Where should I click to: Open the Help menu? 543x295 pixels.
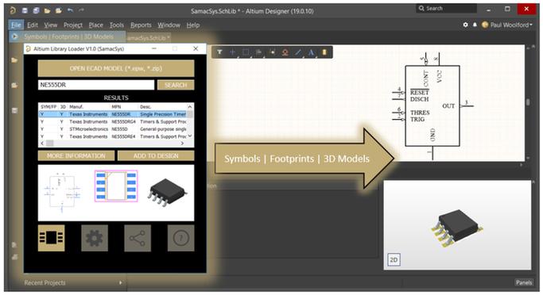coord(193,25)
